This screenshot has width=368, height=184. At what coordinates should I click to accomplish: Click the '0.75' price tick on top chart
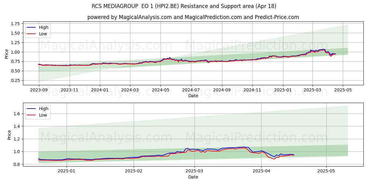pyautogui.click(x=15, y=61)
